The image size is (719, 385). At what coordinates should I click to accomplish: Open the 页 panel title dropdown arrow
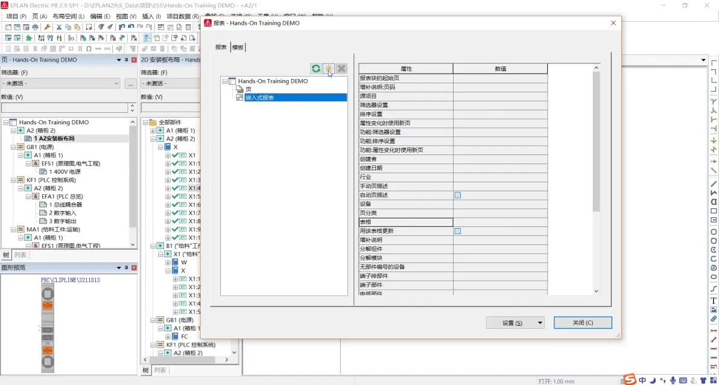pyautogui.click(x=119, y=60)
